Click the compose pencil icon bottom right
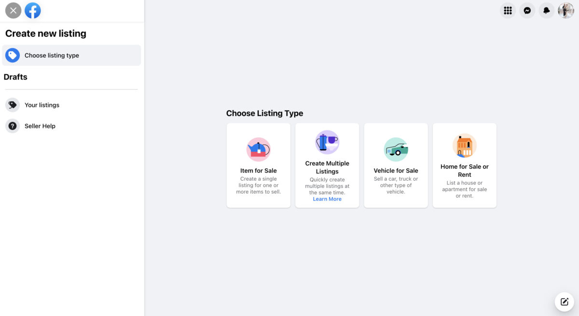 coord(564,302)
